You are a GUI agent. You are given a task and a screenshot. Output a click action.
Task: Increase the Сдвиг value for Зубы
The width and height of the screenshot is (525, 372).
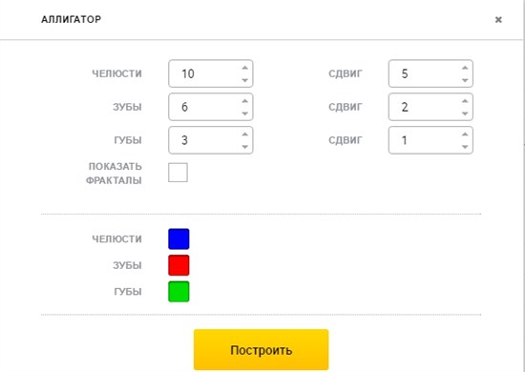click(465, 101)
